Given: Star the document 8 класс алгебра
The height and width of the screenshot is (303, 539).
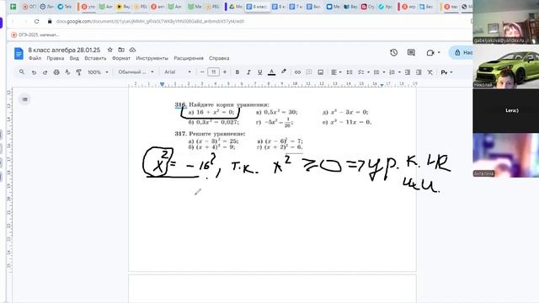Looking at the screenshot, I should click(110, 50).
